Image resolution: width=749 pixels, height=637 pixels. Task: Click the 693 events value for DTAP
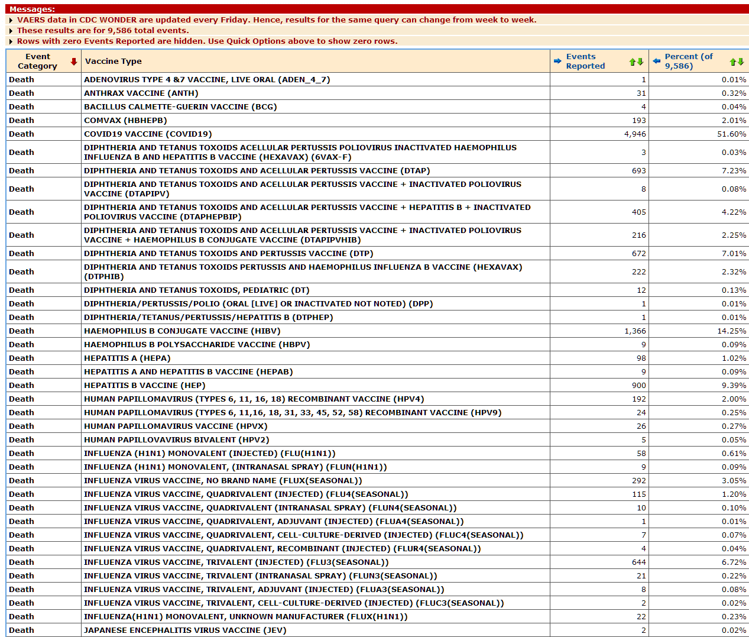(638, 171)
